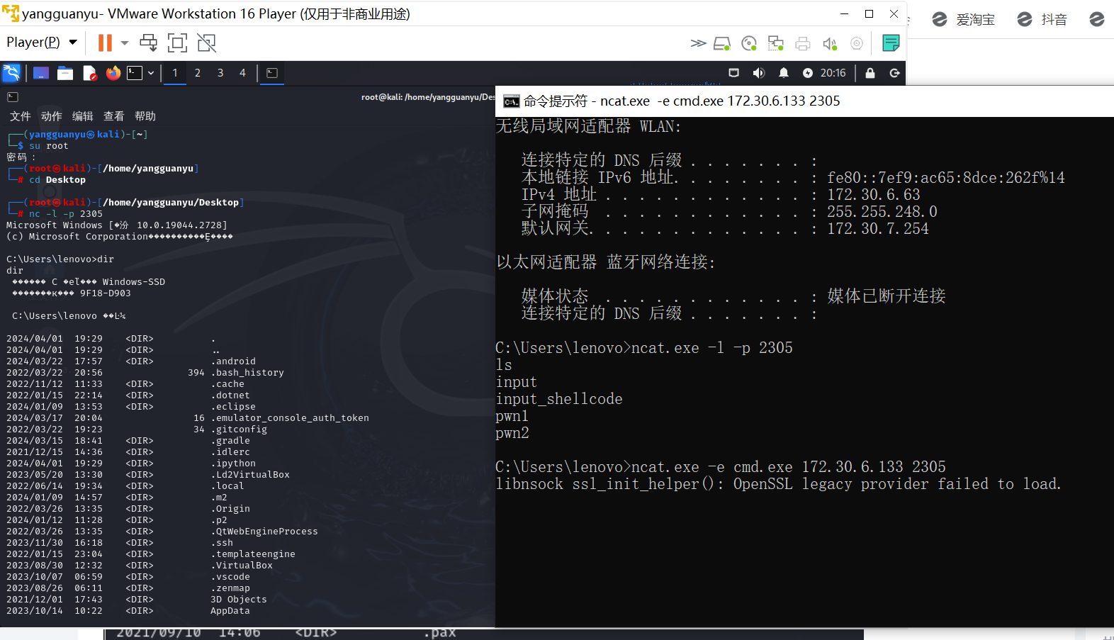Click the CD/DVD drive device icon
Screen dimensions: 1114x640
(749, 44)
